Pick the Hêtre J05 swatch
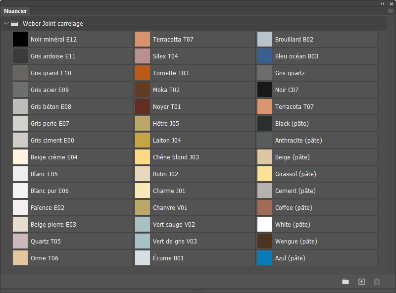This screenshot has height=293, width=396. (x=143, y=123)
